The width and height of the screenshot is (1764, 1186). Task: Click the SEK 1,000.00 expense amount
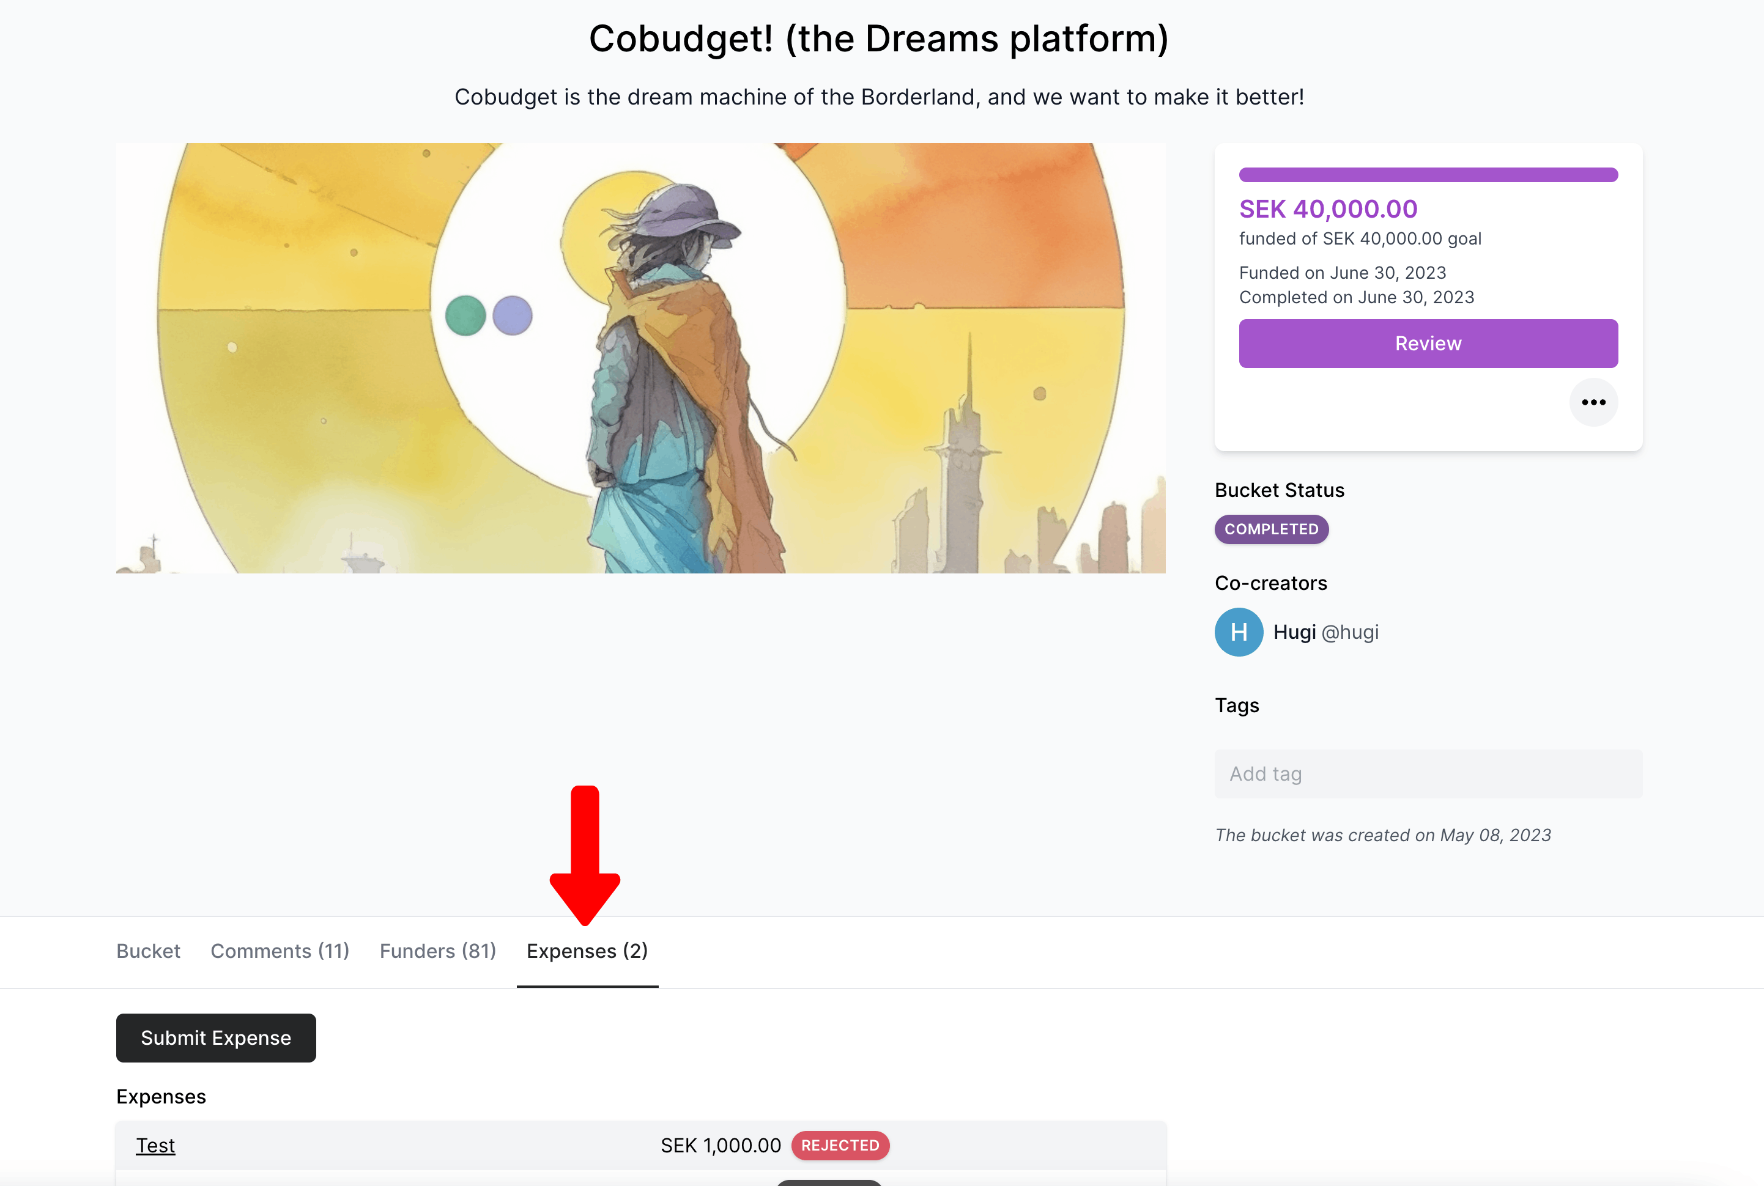click(721, 1145)
